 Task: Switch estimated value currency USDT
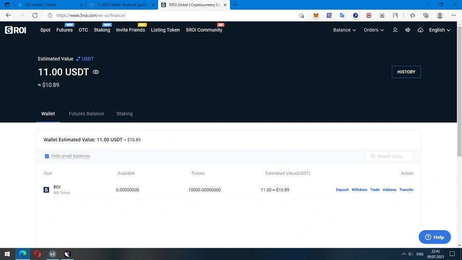(85, 59)
